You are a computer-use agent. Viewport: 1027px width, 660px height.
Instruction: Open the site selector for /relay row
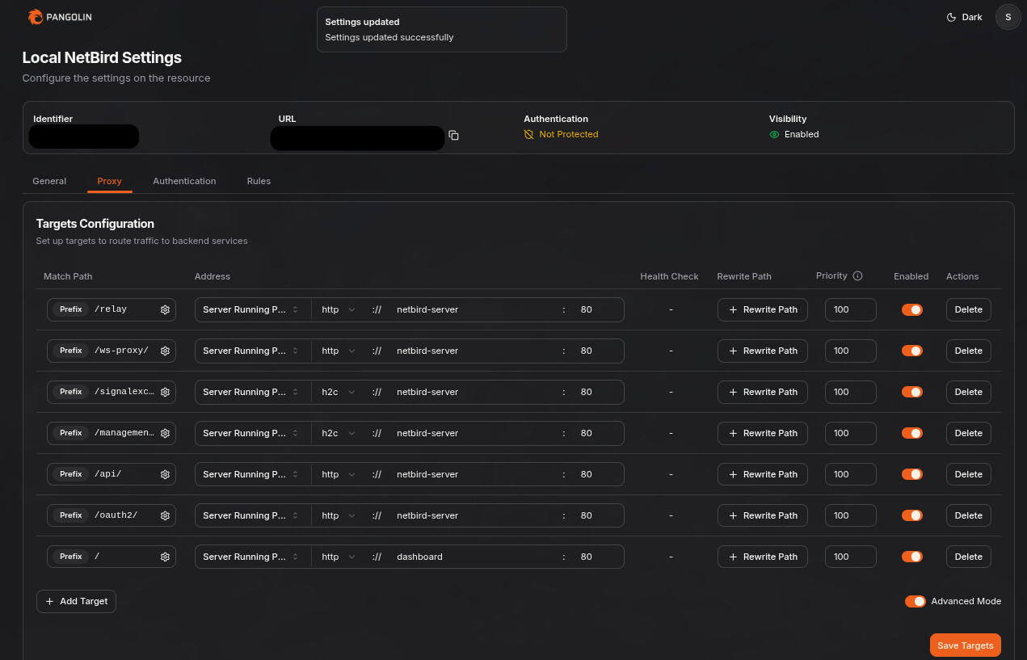click(251, 309)
